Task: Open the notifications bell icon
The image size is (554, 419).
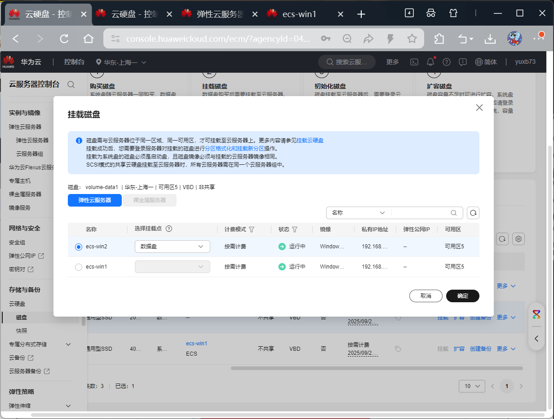Action: point(430,62)
